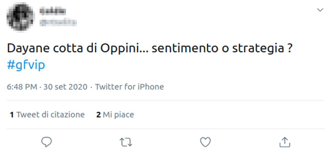Screen dimensions: 330x153
Task: Click the quote tweet count number 1
Action: click(12, 114)
